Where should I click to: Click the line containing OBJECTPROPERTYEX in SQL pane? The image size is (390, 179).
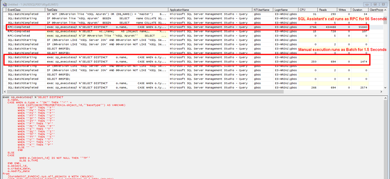(x=72, y=105)
